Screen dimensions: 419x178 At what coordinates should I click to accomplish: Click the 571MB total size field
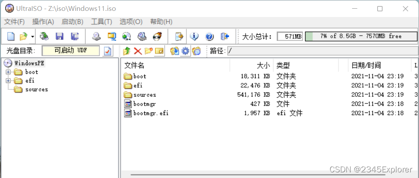coord(290,36)
